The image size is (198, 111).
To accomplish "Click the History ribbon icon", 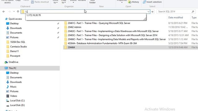I will coord(130,2).
